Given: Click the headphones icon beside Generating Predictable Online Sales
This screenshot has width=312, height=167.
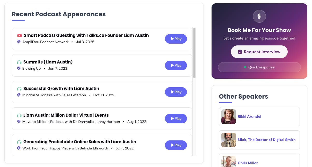Looking at the screenshot, I should point(19,142).
